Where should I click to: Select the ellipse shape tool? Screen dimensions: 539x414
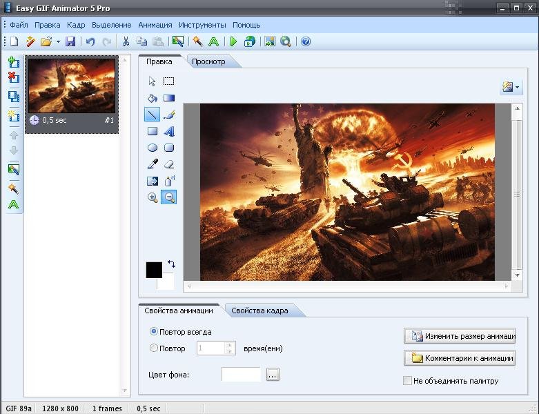pos(153,148)
